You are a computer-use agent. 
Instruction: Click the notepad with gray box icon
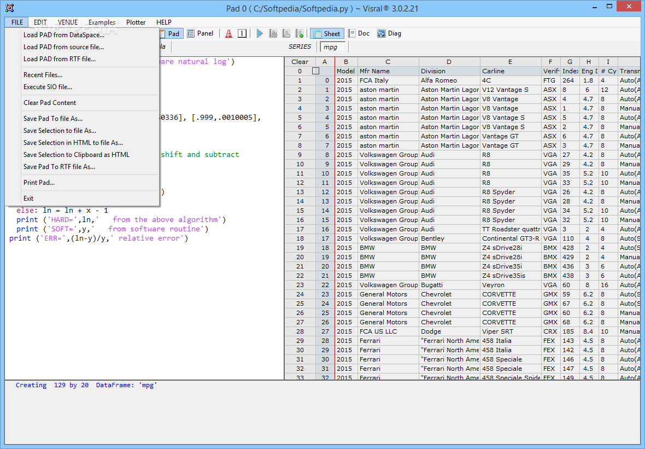click(x=286, y=34)
